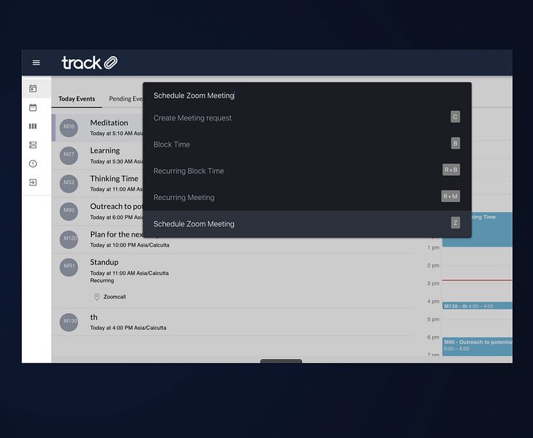Click the Z shortcut key badge

[455, 223]
